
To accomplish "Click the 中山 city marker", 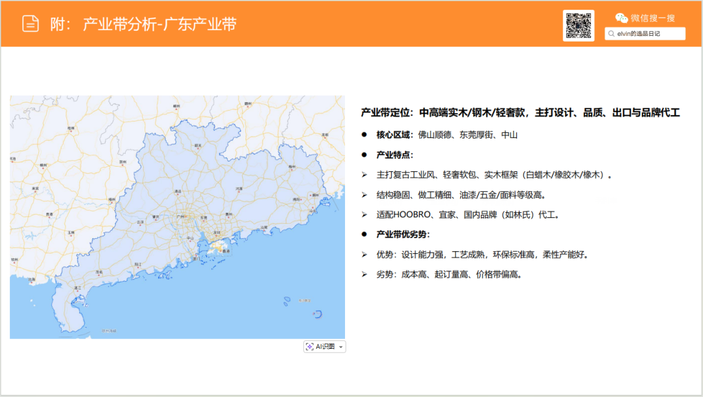I will (190, 241).
